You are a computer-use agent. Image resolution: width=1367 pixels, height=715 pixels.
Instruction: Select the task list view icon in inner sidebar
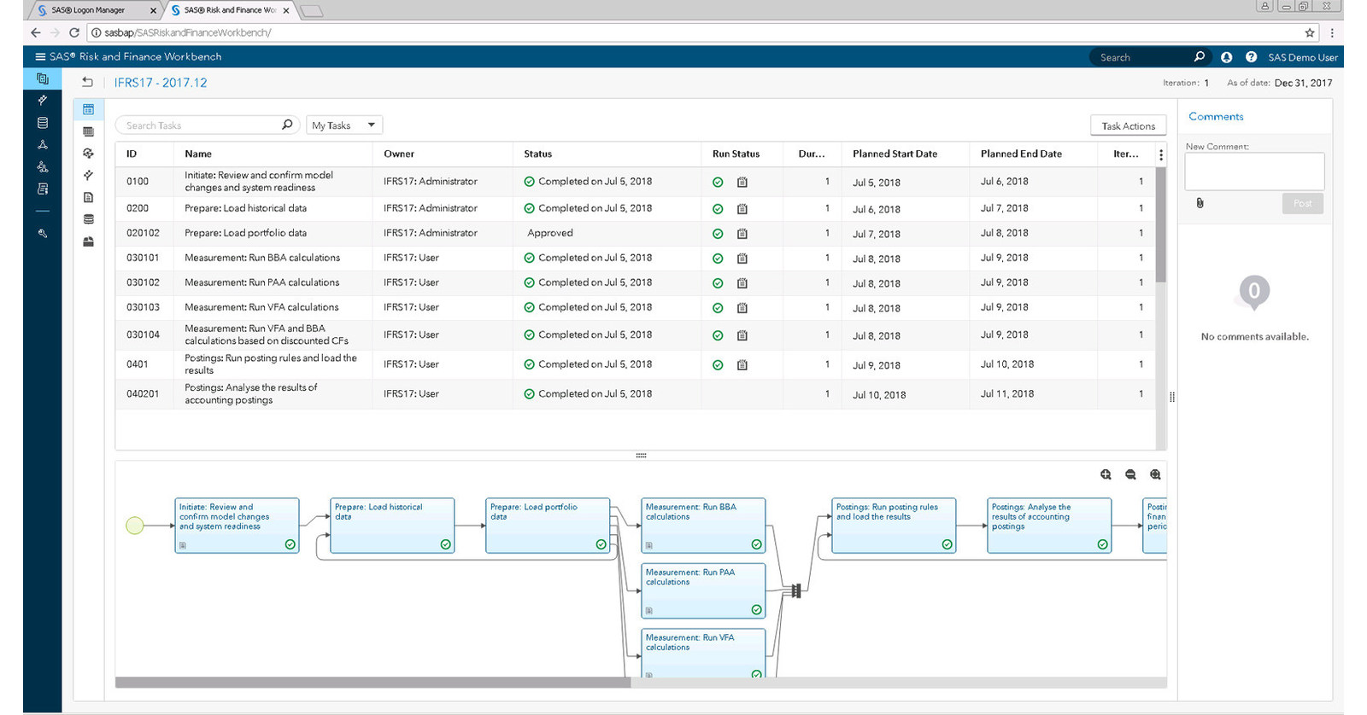coord(88,109)
